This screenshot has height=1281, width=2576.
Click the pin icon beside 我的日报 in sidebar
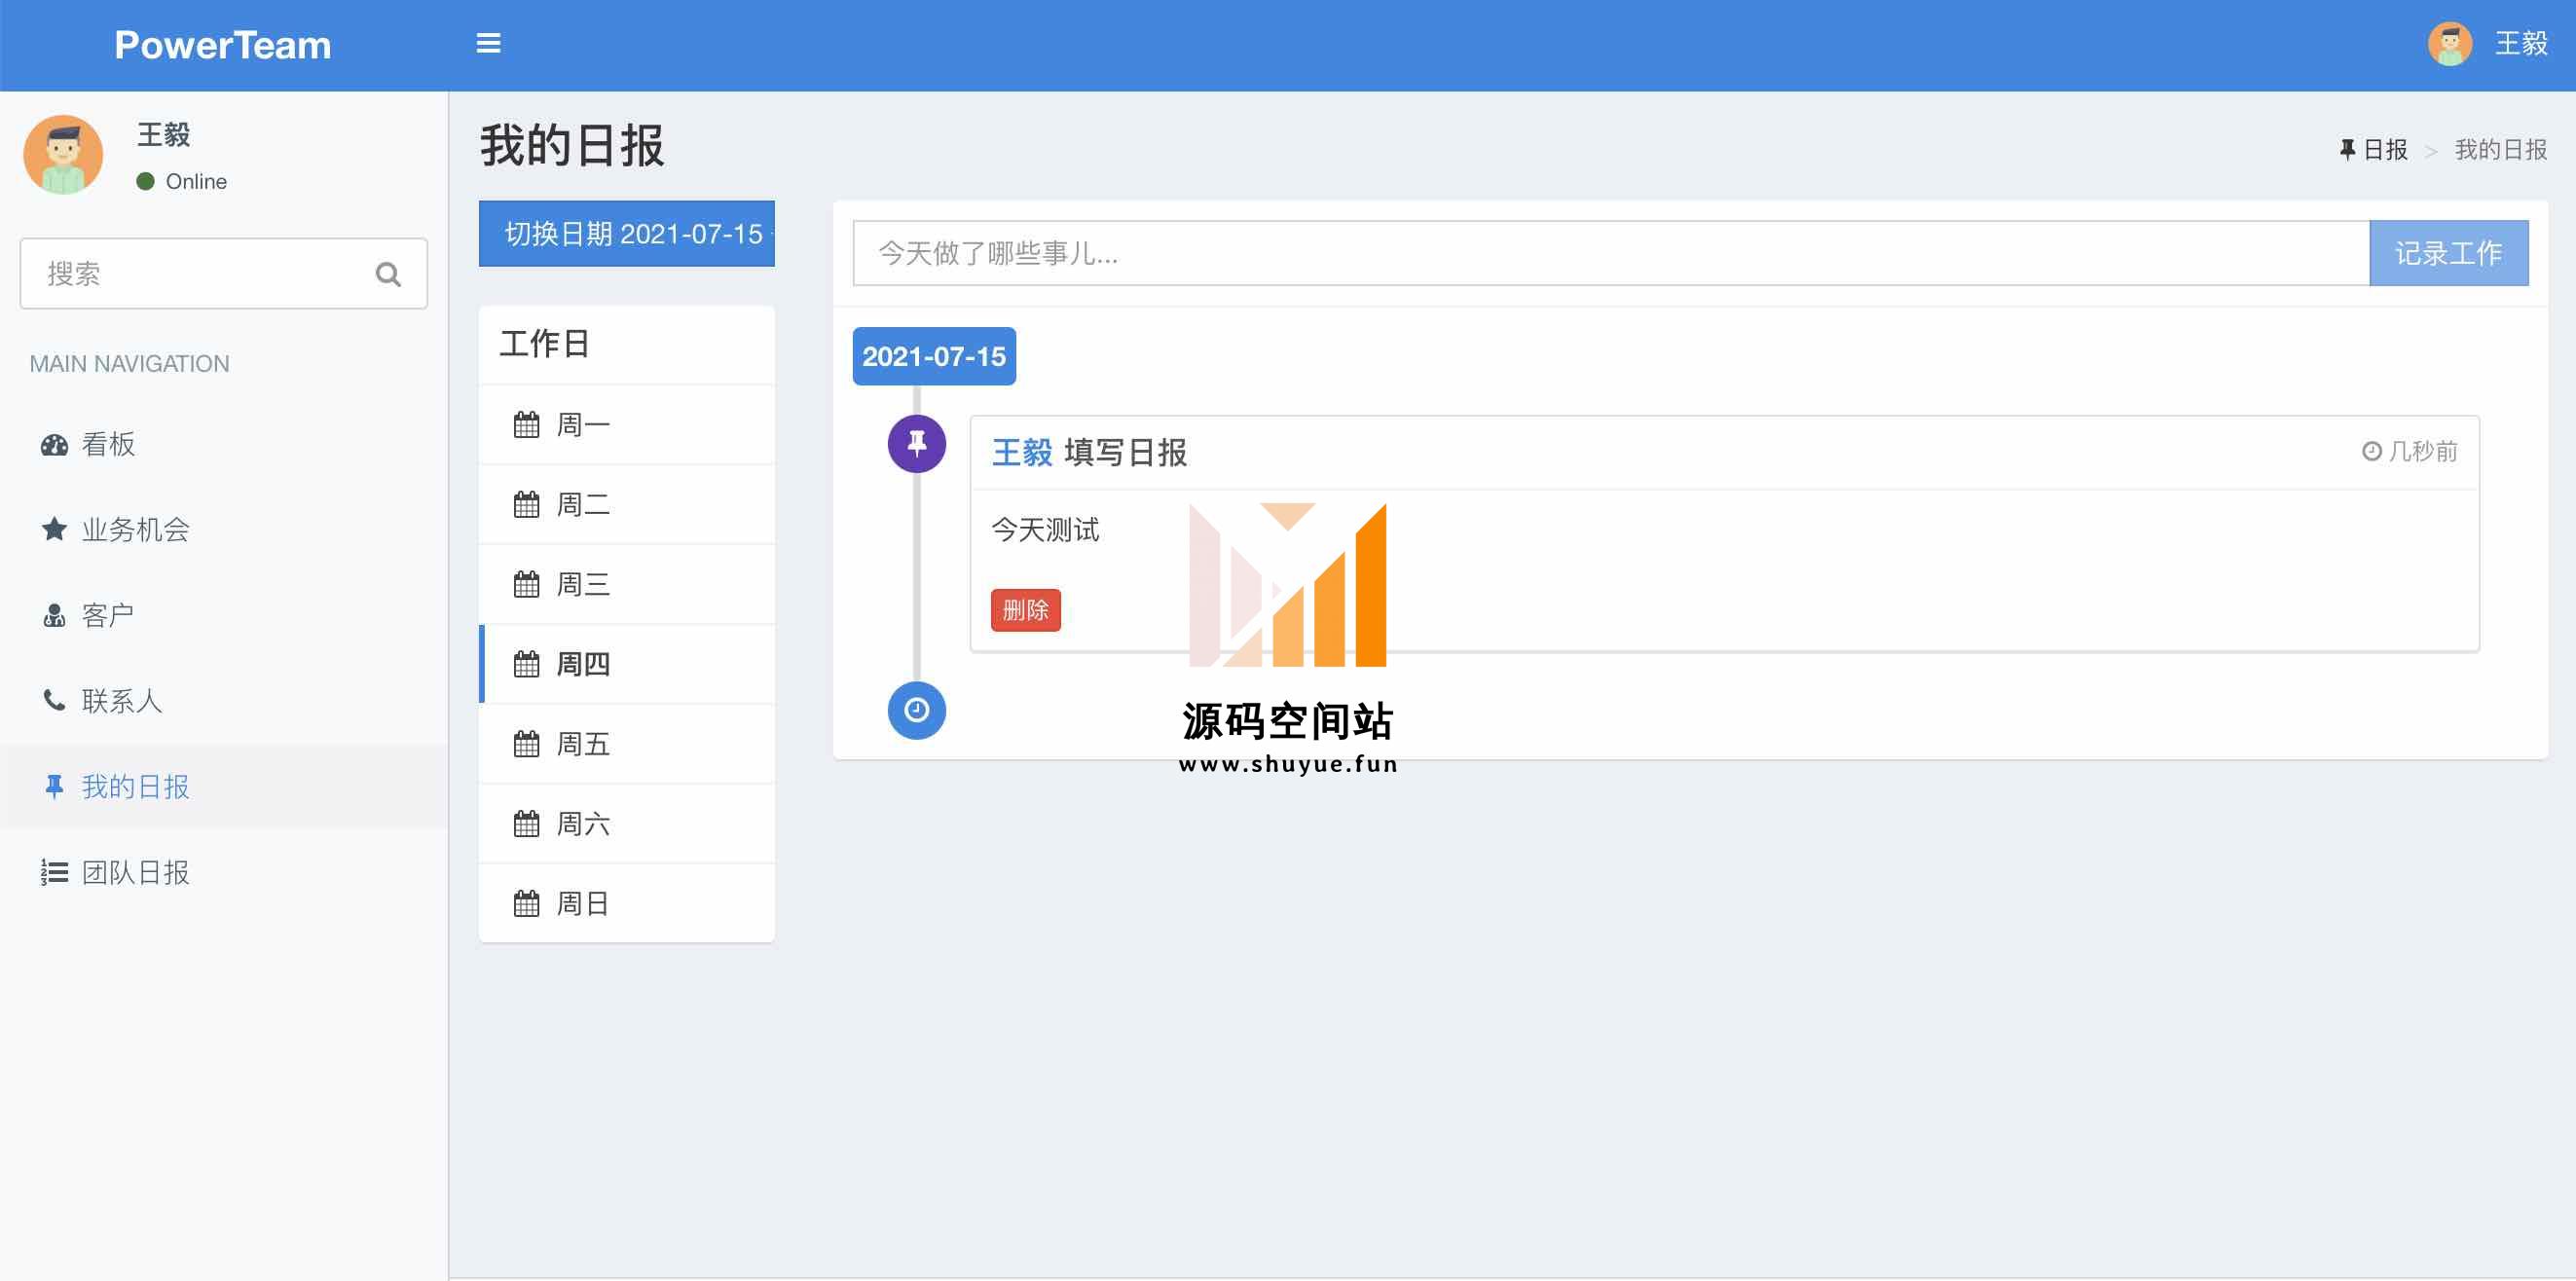(x=54, y=787)
